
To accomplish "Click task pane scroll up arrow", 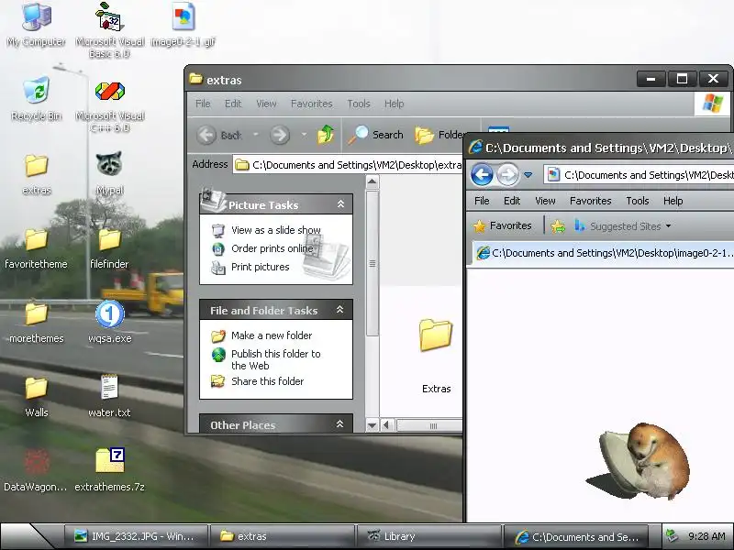I will [x=373, y=181].
